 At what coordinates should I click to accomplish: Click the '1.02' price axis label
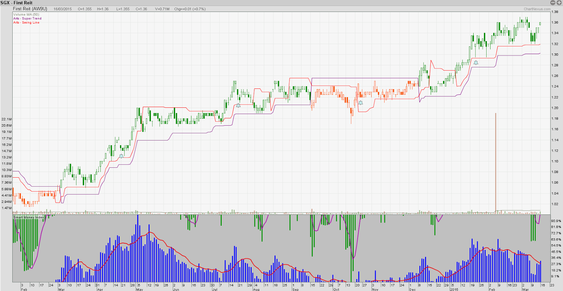pyautogui.click(x=555, y=204)
